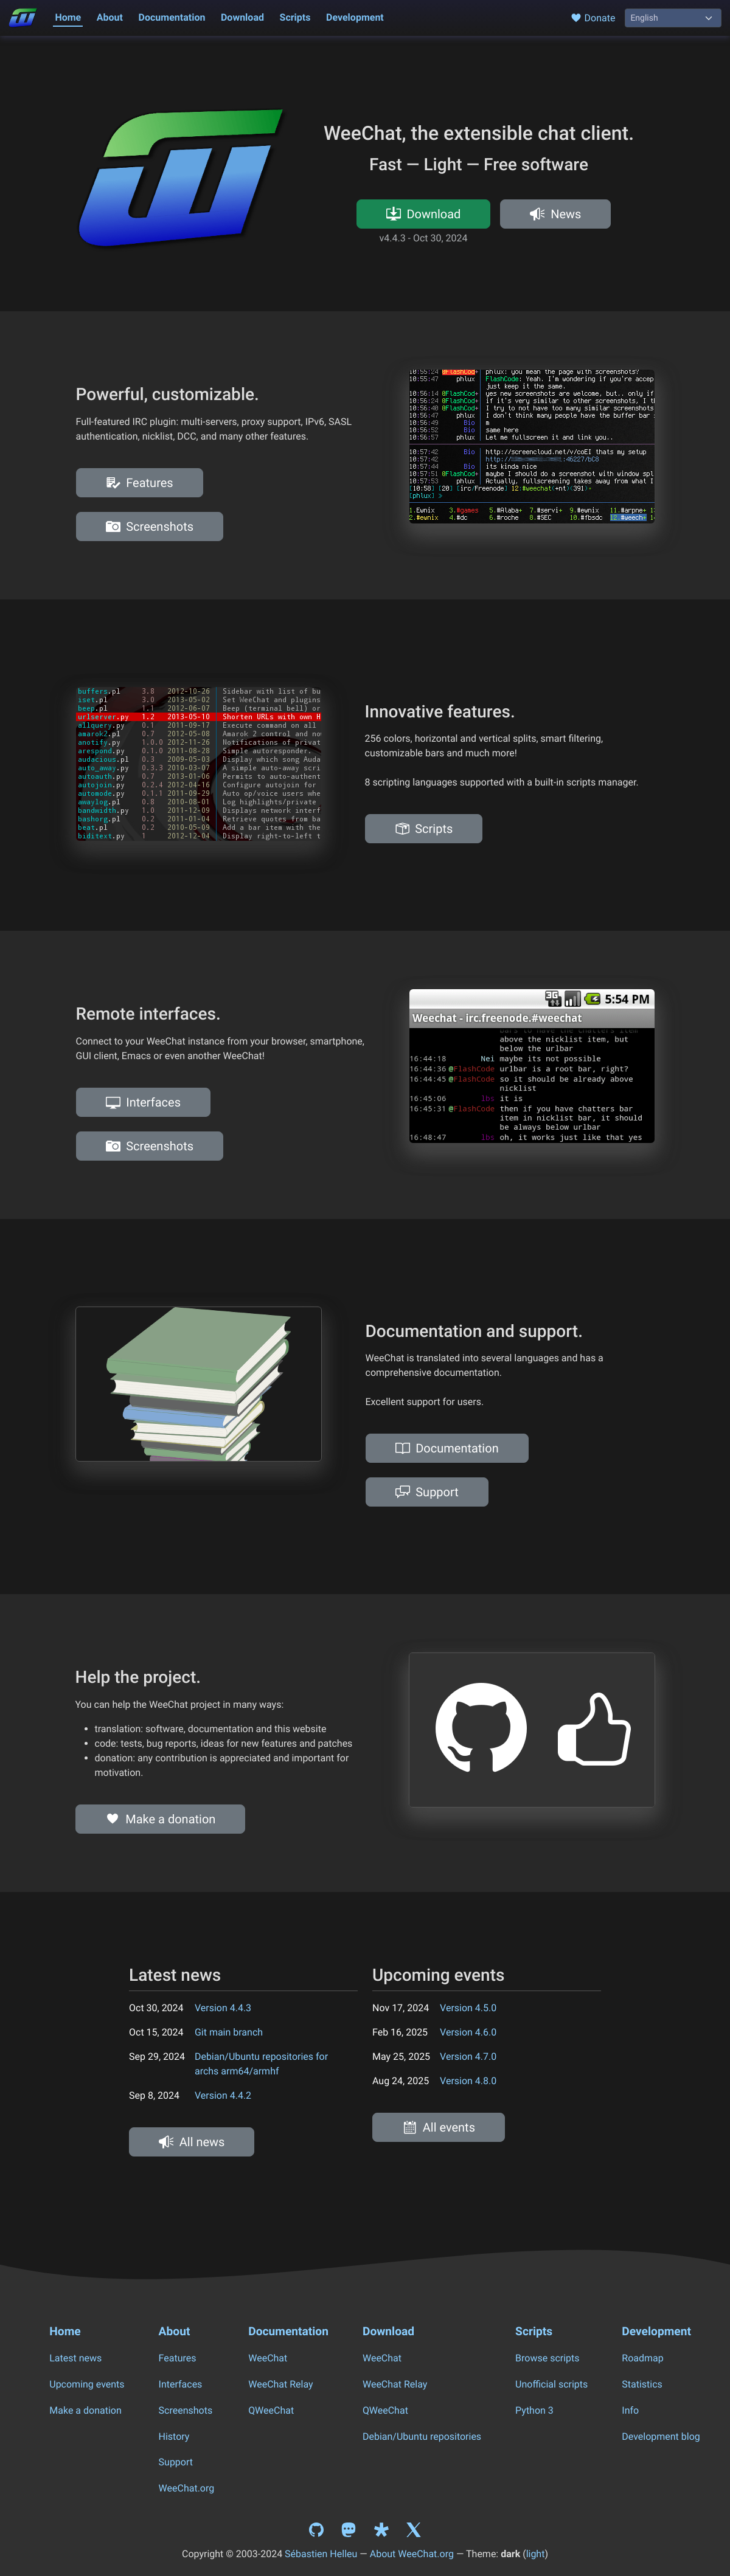Open footer Interfaces link under About
The image size is (730, 2576).
click(x=180, y=2384)
